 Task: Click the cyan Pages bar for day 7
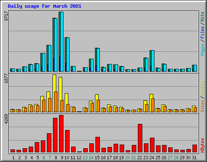coord(50,58)
